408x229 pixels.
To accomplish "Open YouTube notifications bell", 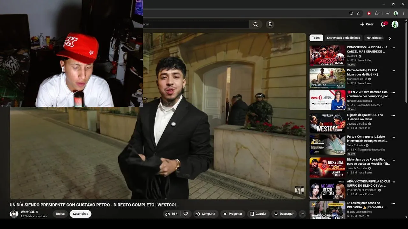I will [x=383, y=24].
